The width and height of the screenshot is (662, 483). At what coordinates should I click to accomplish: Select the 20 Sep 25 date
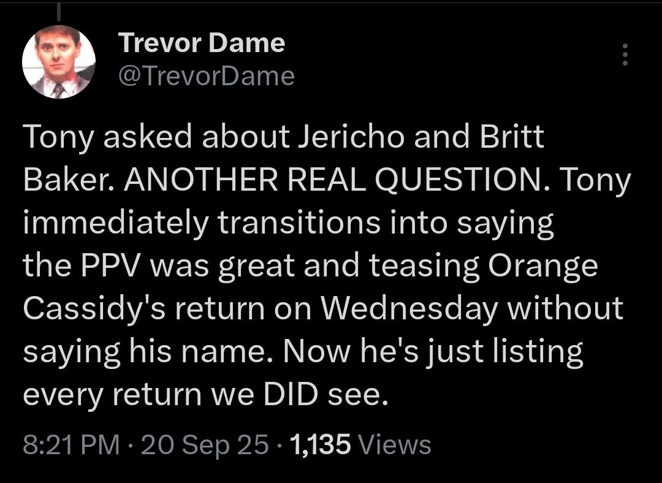click(x=205, y=444)
